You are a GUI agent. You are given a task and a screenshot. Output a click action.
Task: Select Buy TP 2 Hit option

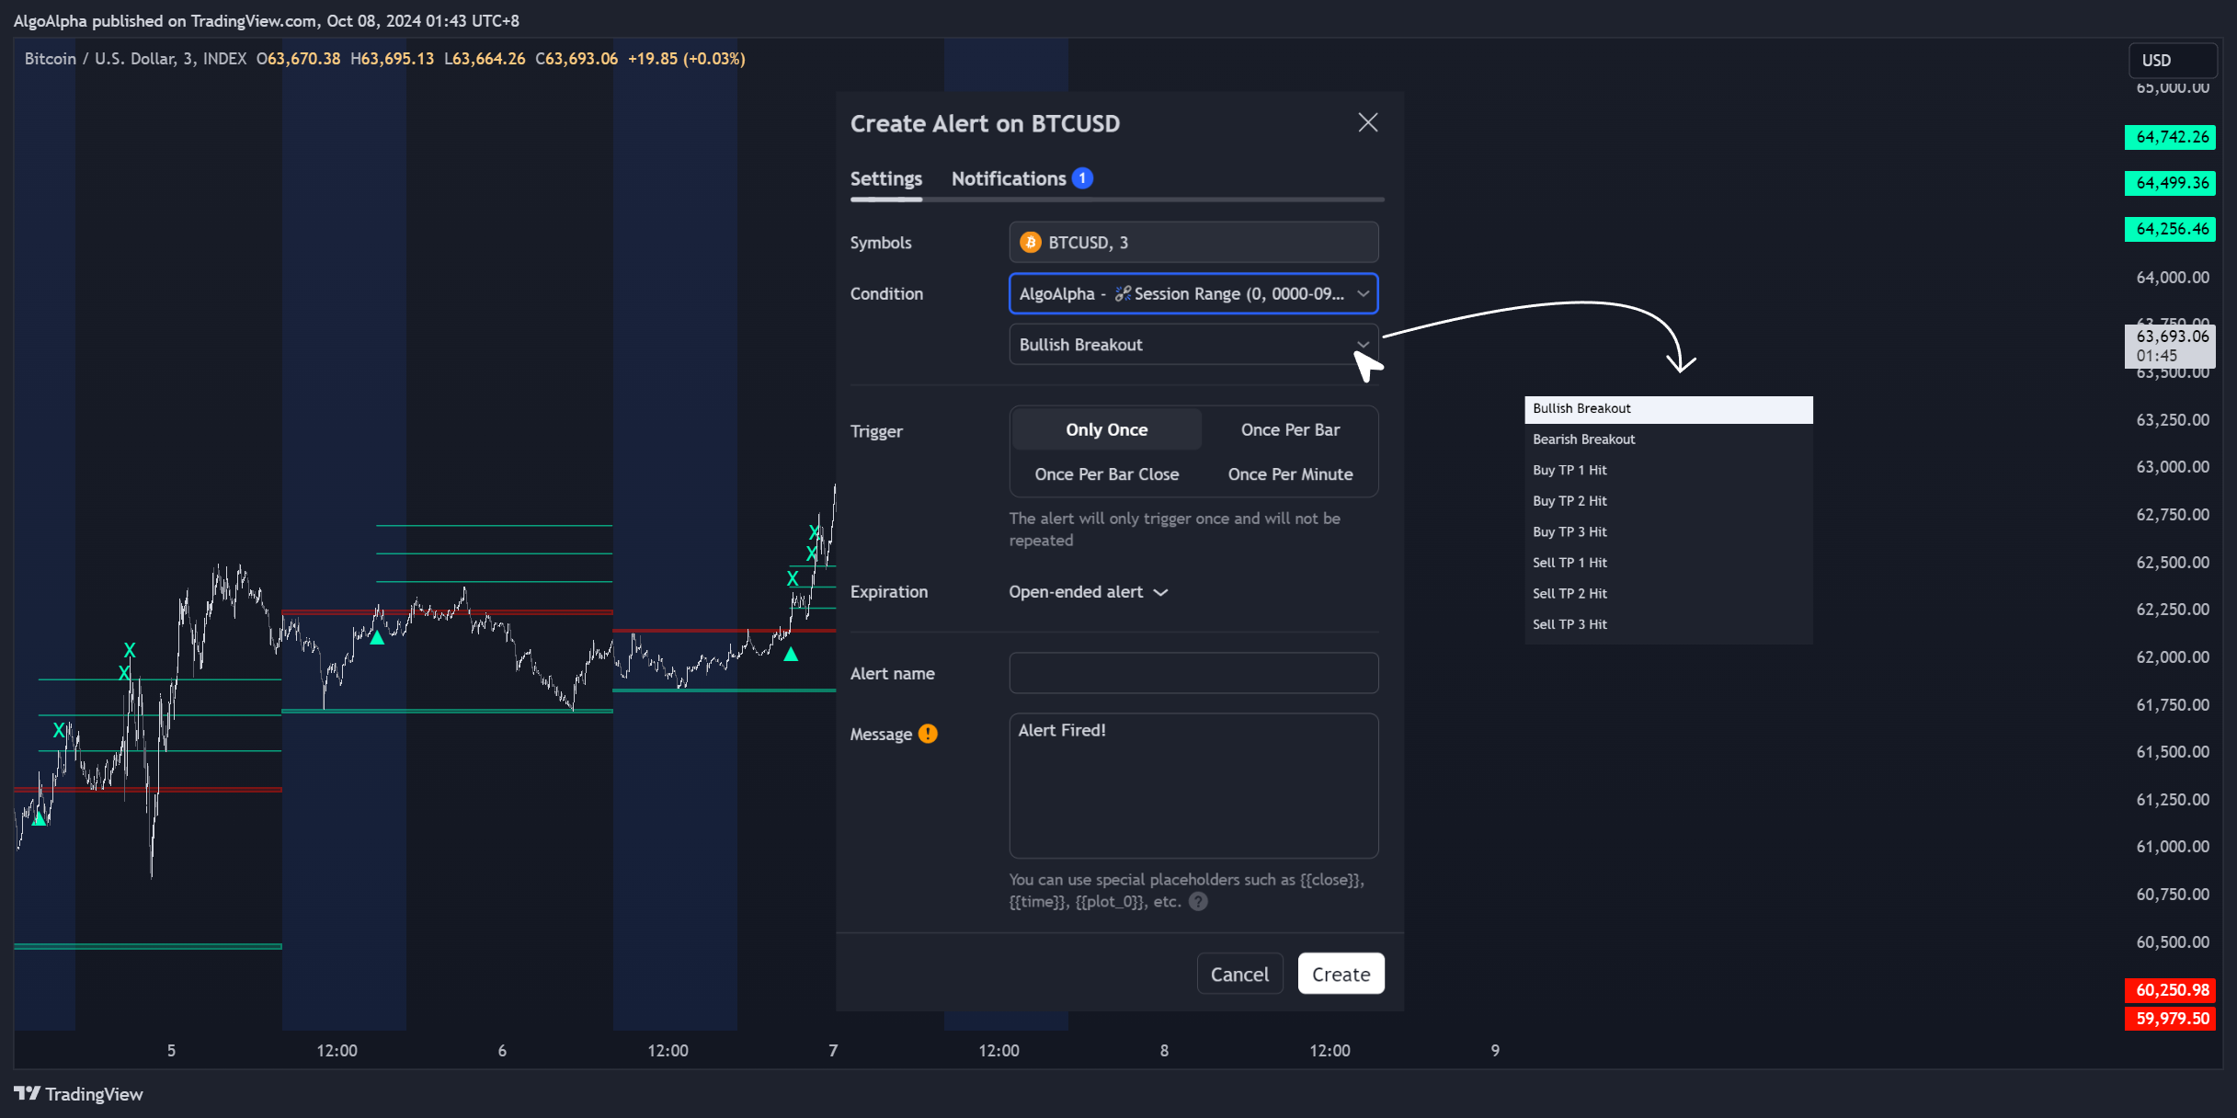point(1668,501)
